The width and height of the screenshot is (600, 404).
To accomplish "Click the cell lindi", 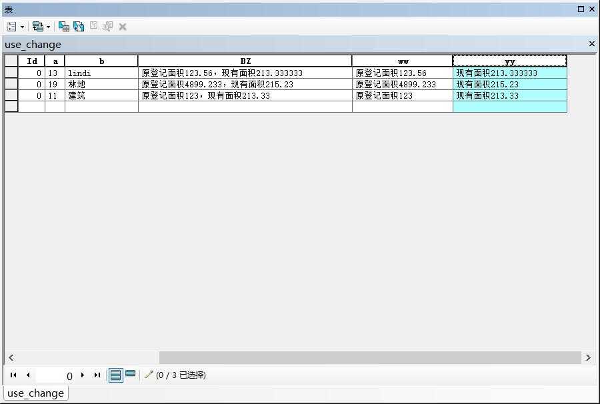I will 101,73.
